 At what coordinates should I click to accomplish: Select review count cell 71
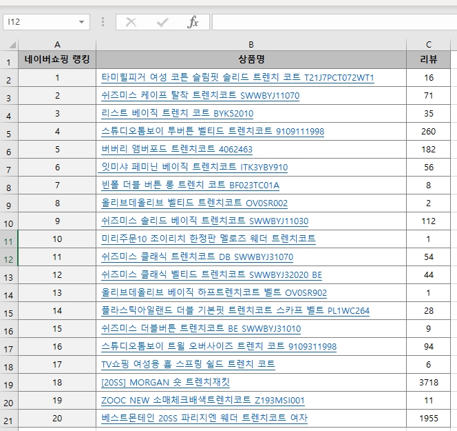point(428,95)
